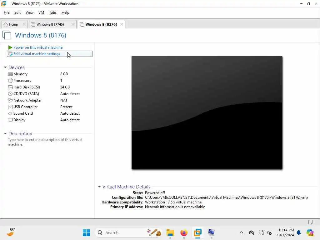
Task: Click the Workstation 17.5.x virtual machine text
Action: (173, 202)
